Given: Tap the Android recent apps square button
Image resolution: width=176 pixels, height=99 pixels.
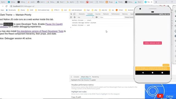Looking at the screenshot, I should (x=162, y=73).
